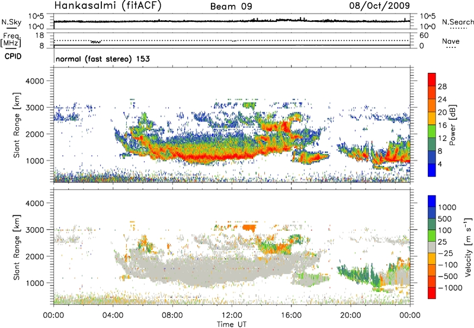Select the gray -25 to 25 Velocity segment
474x328 pixels.
click(432, 247)
